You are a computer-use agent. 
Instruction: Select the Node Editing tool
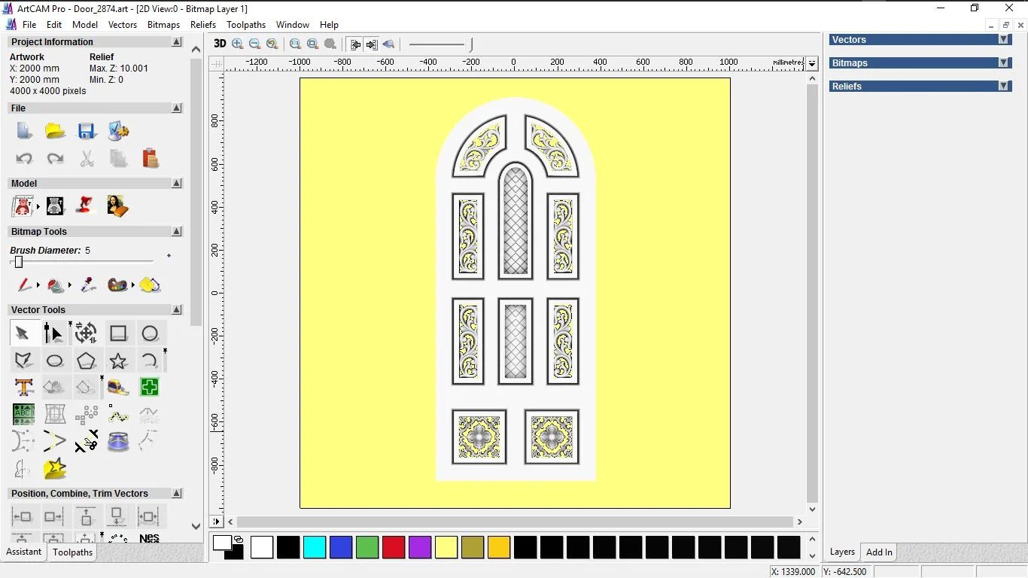(53, 333)
